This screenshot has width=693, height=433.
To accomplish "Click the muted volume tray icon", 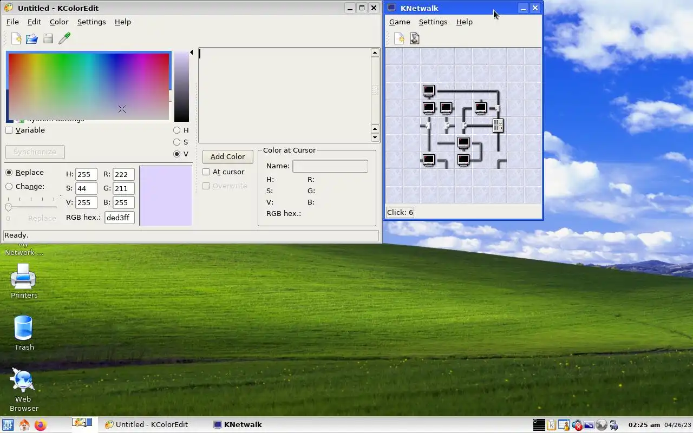I will [577, 425].
